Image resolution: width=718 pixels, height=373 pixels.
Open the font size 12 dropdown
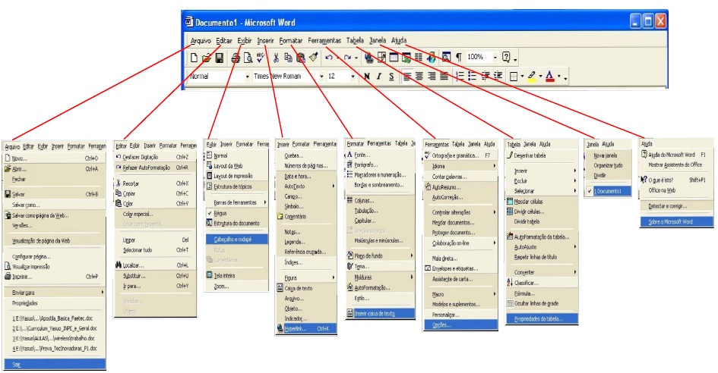pos(353,77)
